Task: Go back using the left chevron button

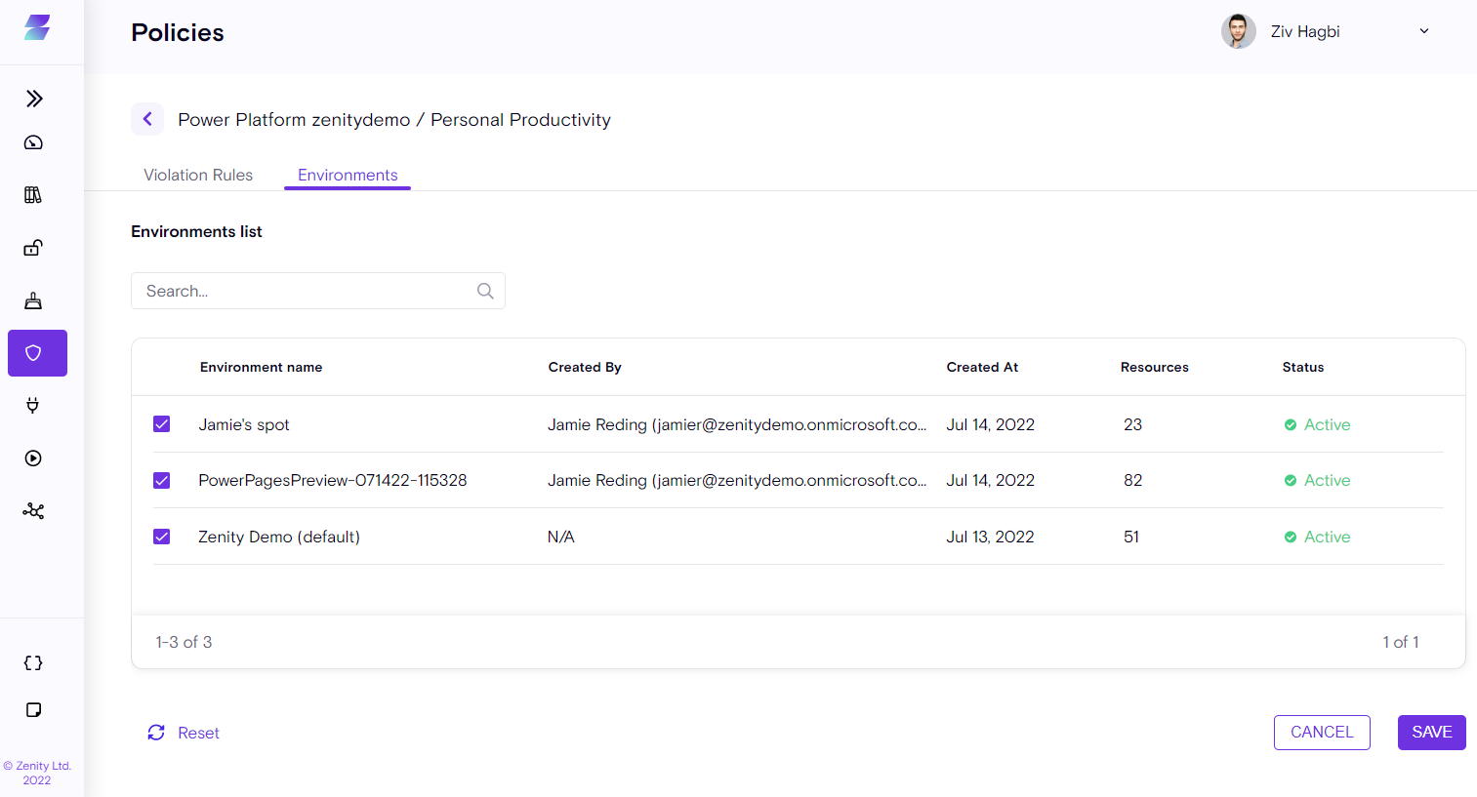Action: pyautogui.click(x=147, y=119)
